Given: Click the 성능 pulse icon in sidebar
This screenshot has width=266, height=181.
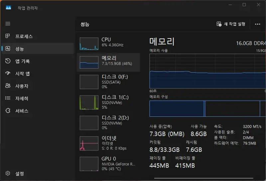Looking at the screenshot, I should click(x=8, y=48).
